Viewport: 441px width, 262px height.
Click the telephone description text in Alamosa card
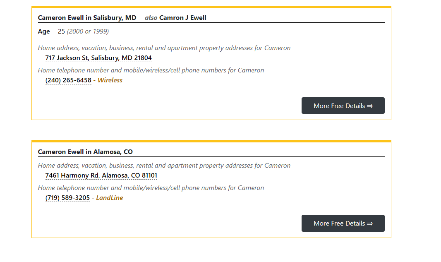pos(151,188)
